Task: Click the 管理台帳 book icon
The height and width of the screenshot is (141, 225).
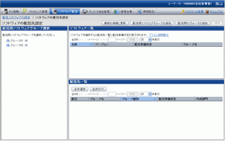Action: [x=117, y=12]
